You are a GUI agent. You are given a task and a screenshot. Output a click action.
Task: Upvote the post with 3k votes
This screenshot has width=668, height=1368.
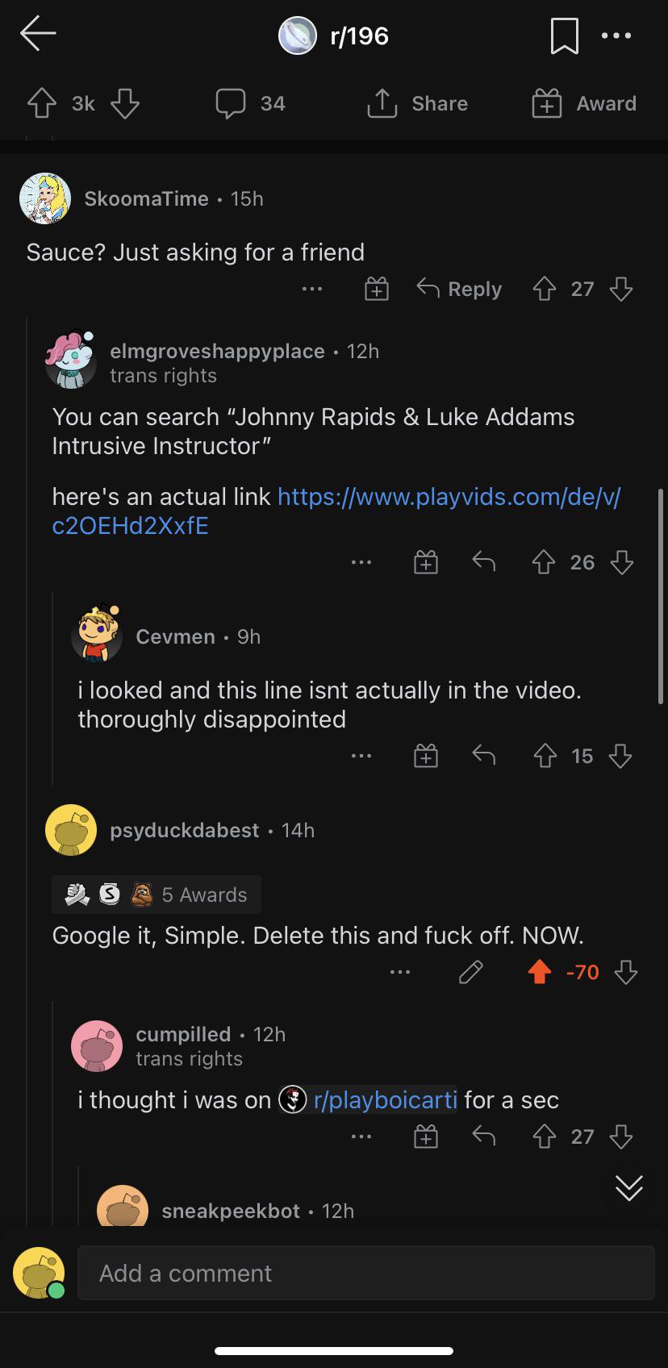coord(42,103)
